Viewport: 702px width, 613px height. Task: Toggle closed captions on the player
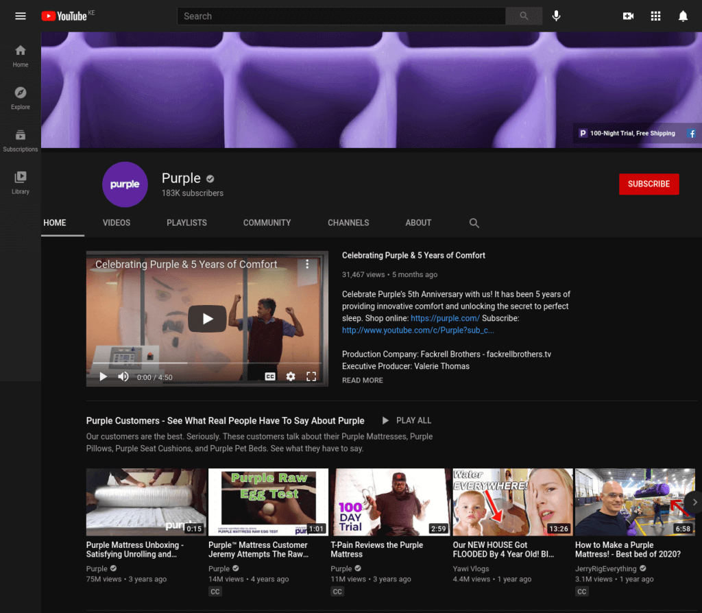[270, 377]
